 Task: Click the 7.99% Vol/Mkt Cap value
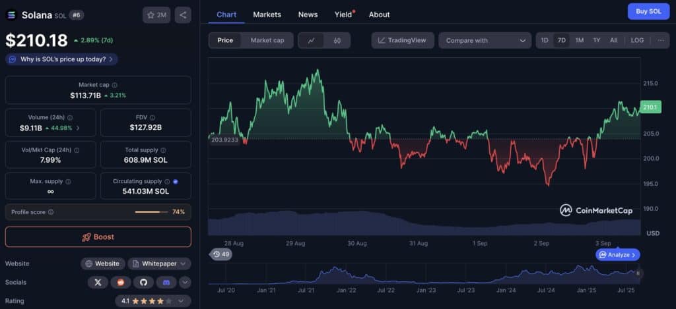[50, 160]
